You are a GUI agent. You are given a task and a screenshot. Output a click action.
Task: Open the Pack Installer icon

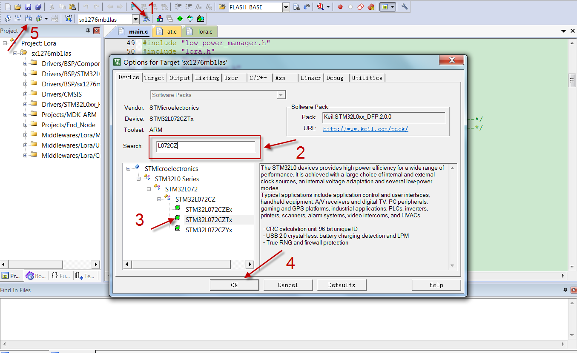pos(200,19)
